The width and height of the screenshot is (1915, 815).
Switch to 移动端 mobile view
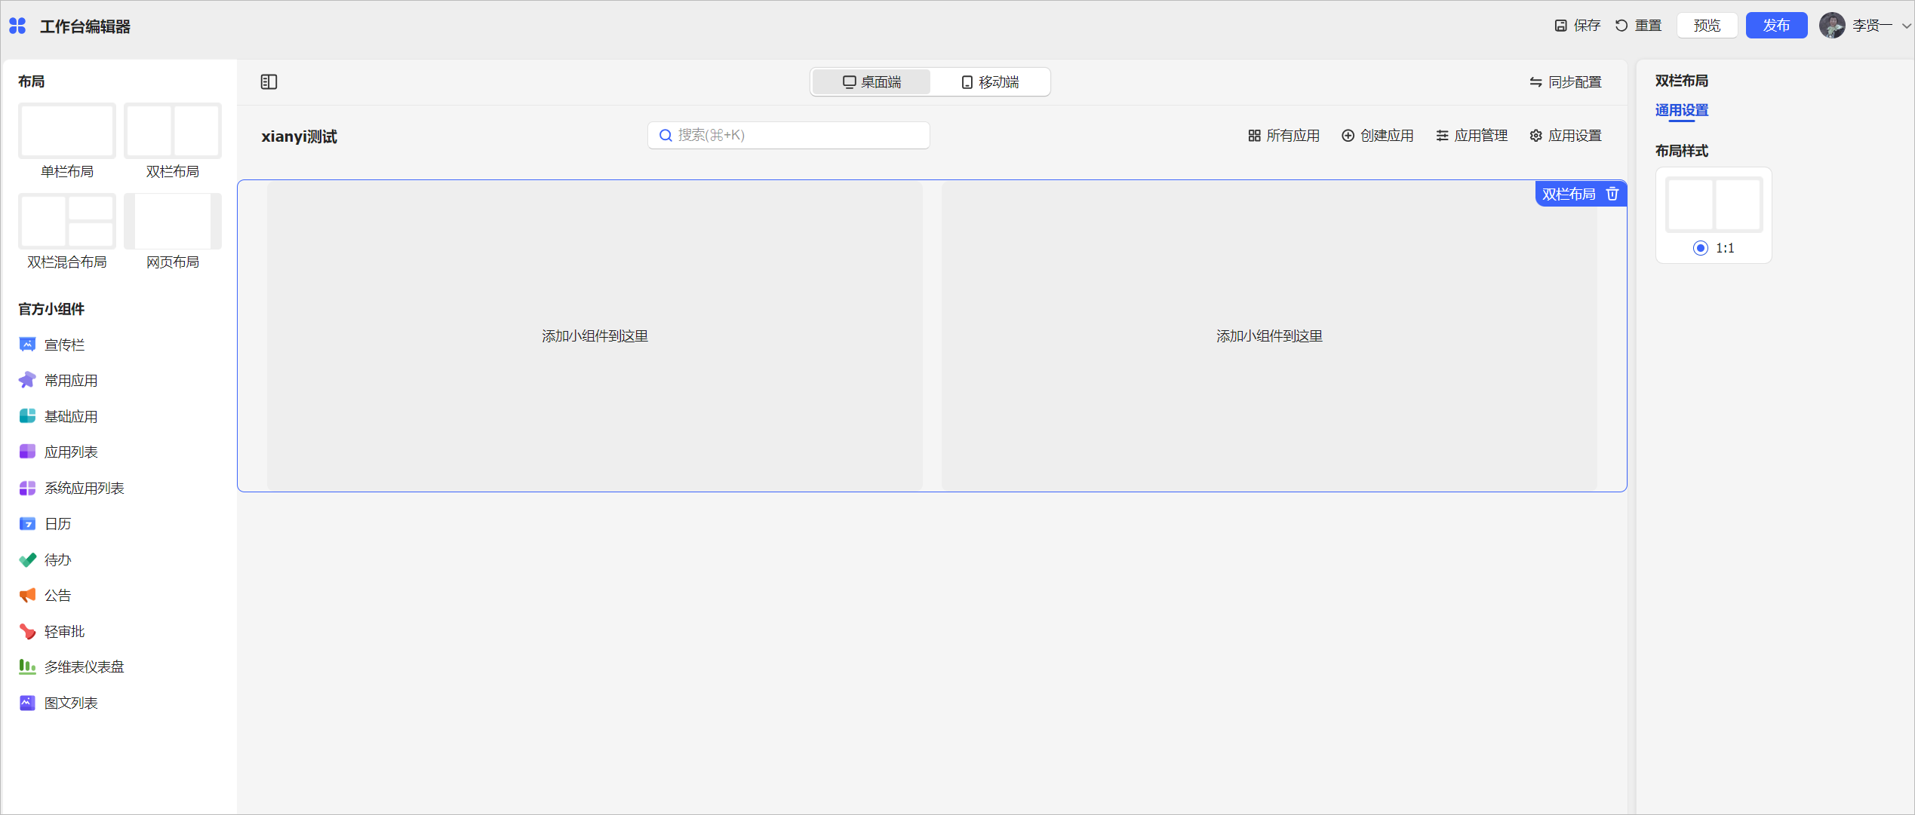990,81
